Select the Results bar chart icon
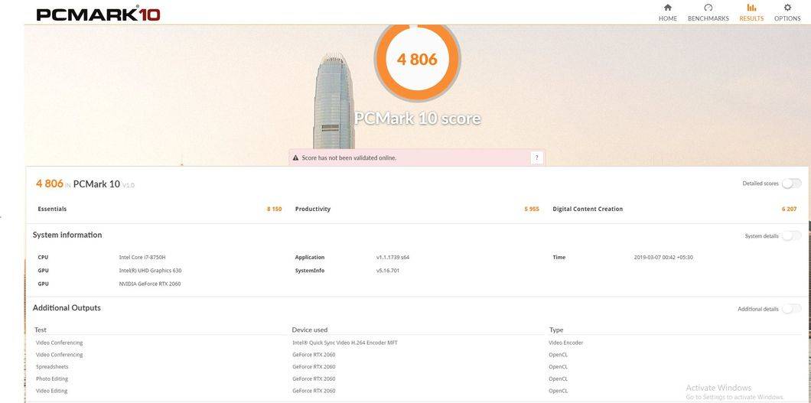 [751, 8]
